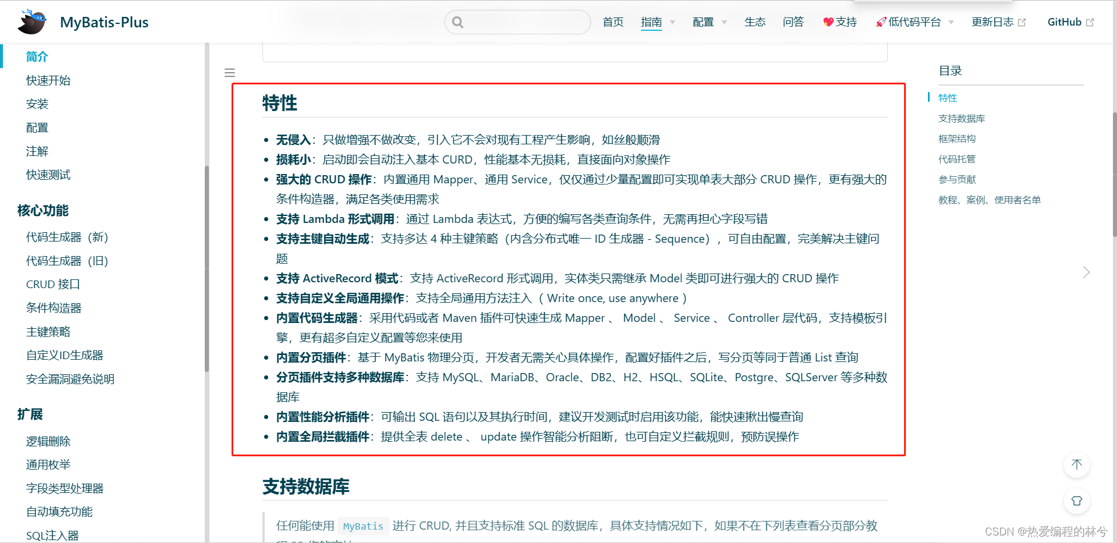Image resolution: width=1117 pixels, height=543 pixels.
Task: Click the external-link icon next to GitHub
Action: click(x=1092, y=21)
